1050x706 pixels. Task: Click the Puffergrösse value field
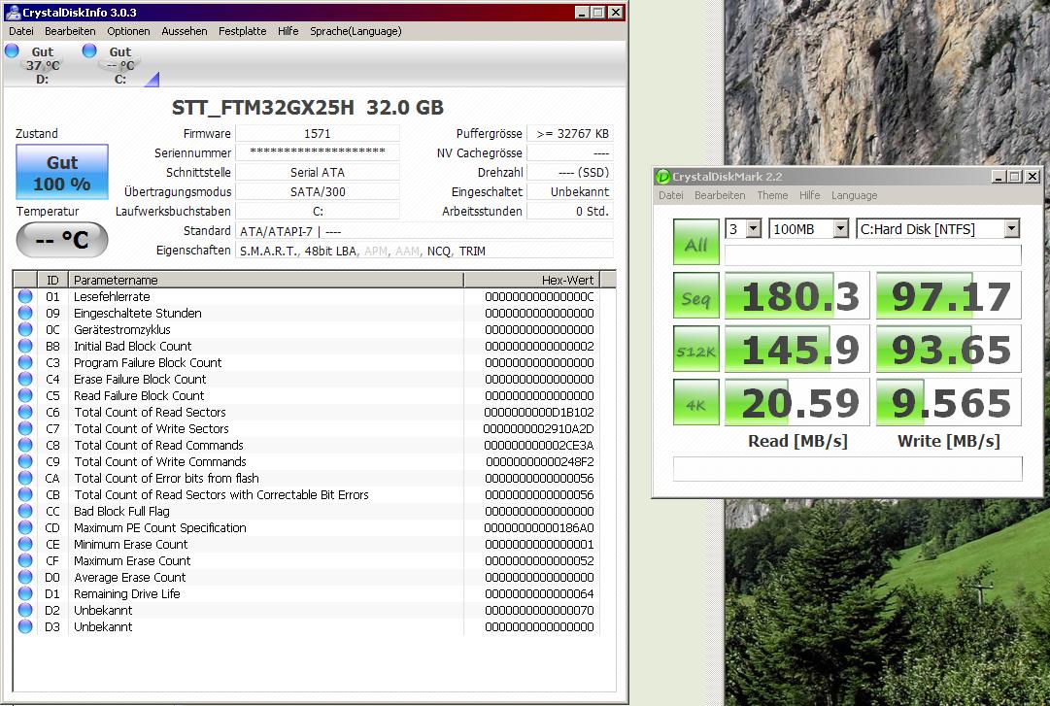pyautogui.click(x=570, y=133)
